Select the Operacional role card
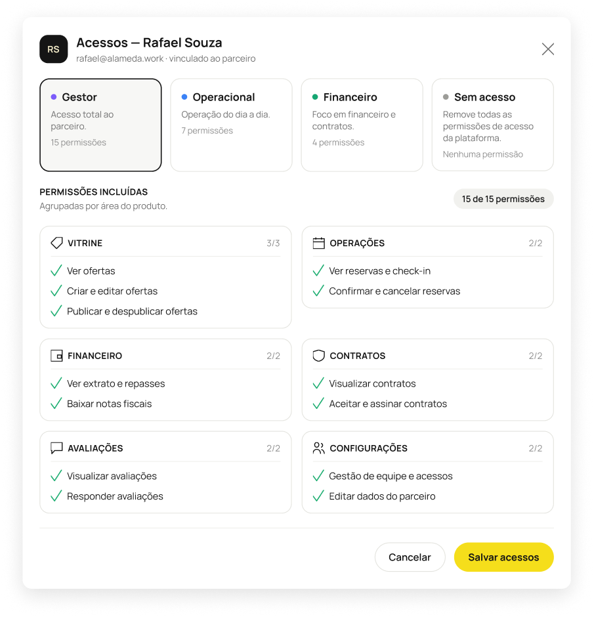 231,125
